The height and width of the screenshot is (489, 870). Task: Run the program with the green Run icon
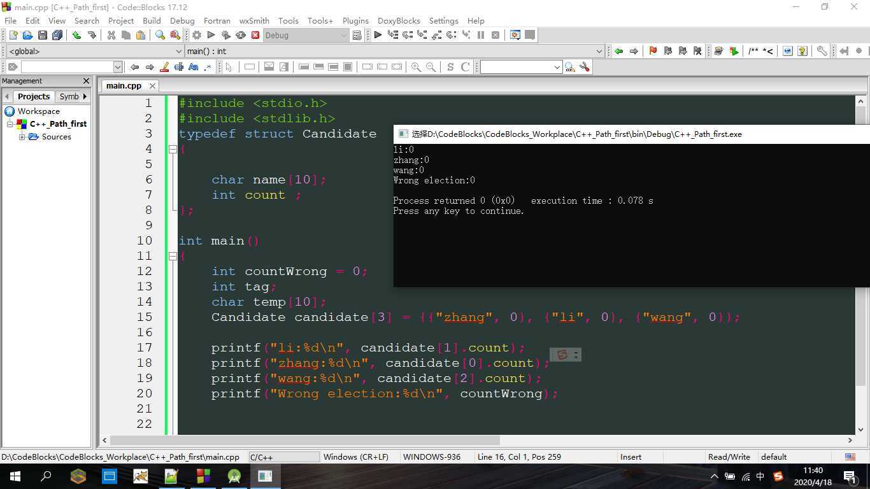211,35
